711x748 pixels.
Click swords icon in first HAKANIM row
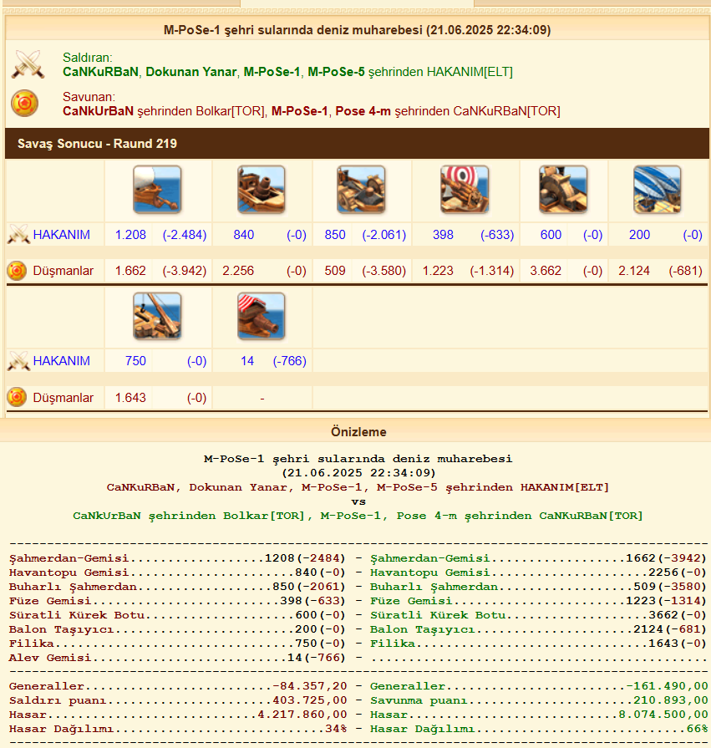coord(18,235)
